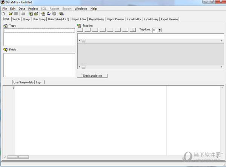
Task: Click the upper trap line scrollbar thumb
Action: (x=84, y=41)
